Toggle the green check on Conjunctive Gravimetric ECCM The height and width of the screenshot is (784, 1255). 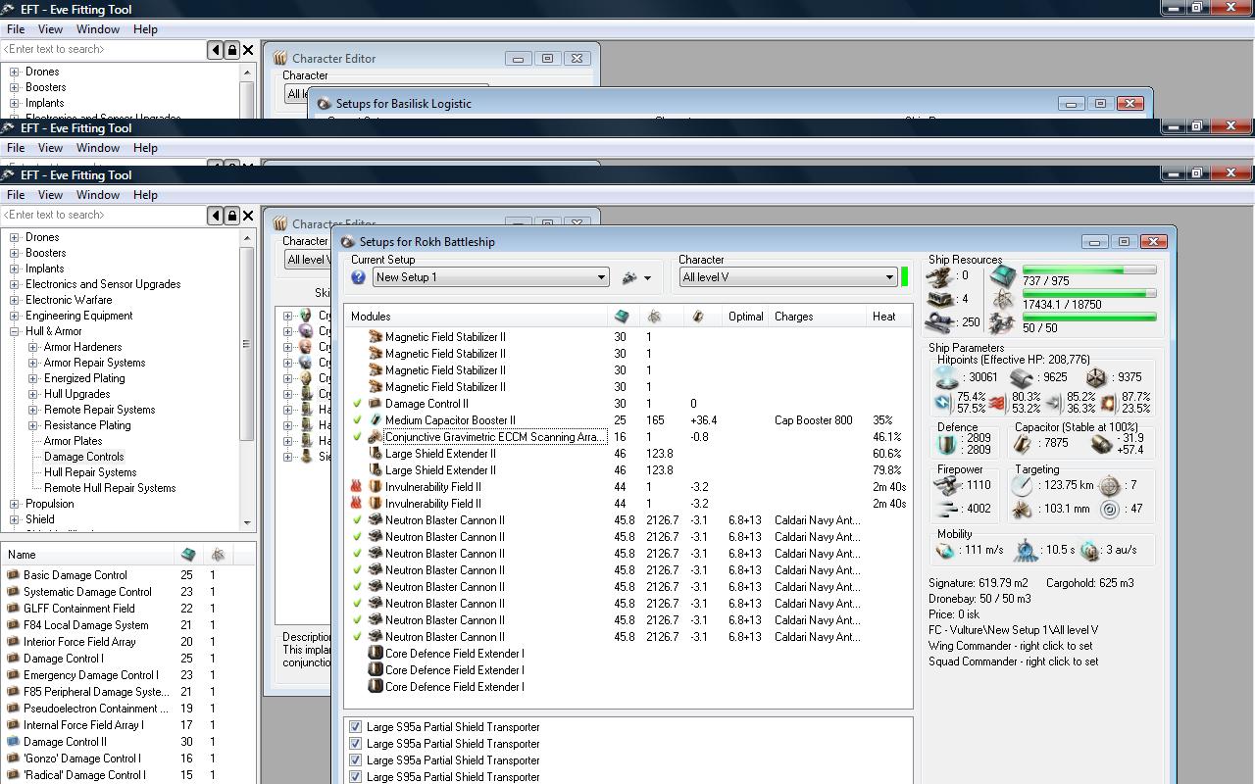tap(357, 437)
